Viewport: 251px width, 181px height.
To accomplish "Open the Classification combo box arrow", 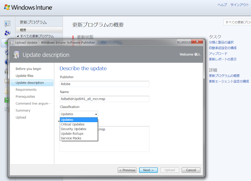I will pos(96,114).
